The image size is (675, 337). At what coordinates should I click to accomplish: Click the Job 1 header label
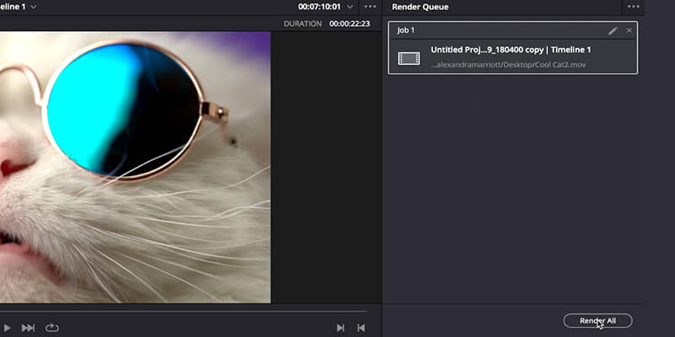point(406,30)
